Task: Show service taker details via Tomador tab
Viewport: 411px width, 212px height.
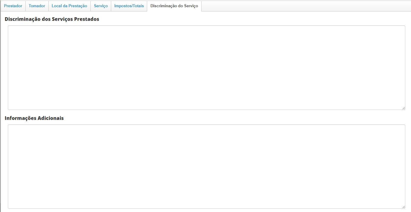Action: [x=37, y=6]
